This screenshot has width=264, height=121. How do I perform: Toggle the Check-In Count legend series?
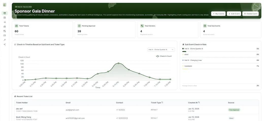click(x=164, y=56)
